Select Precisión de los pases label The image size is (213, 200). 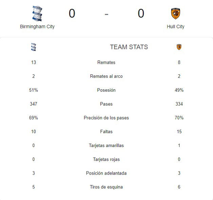pyautogui.click(x=106, y=118)
